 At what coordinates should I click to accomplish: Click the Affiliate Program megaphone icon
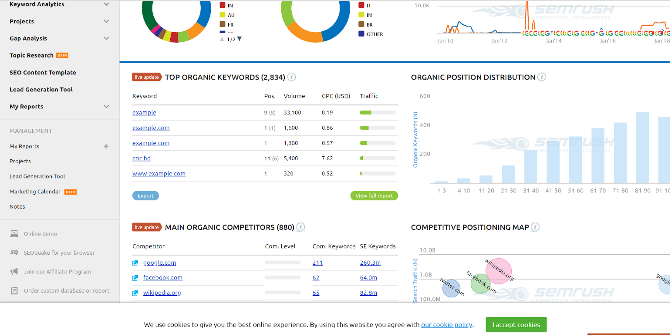pyautogui.click(x=14, y=271)
